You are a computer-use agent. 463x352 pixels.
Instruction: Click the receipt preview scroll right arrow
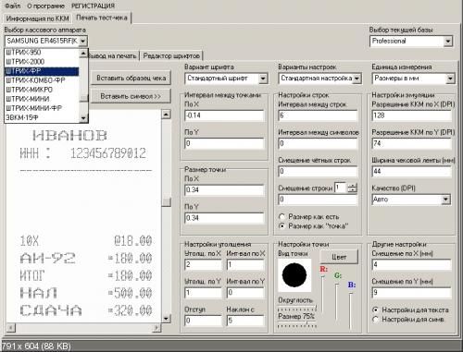156,327
